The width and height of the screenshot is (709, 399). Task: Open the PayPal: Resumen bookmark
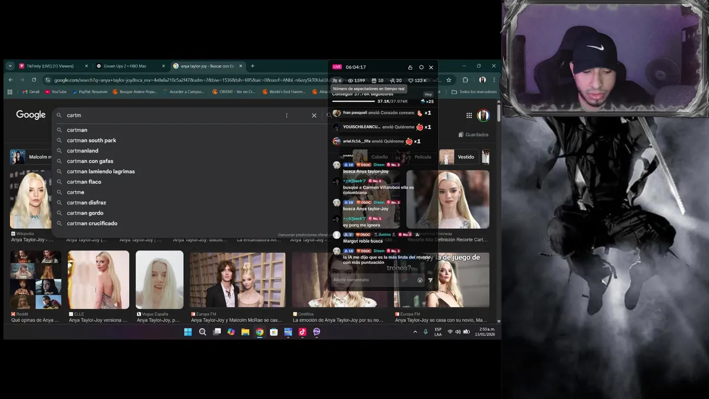coord(89,92)
